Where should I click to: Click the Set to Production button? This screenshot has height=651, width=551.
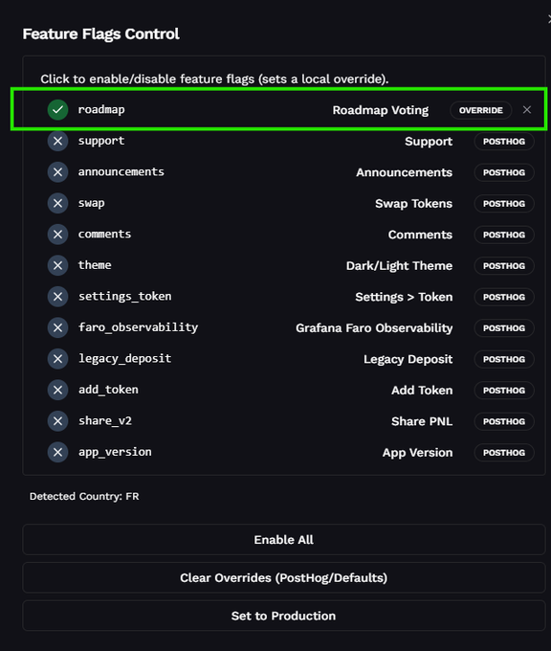pyautogui.click(x=284, y=617)
